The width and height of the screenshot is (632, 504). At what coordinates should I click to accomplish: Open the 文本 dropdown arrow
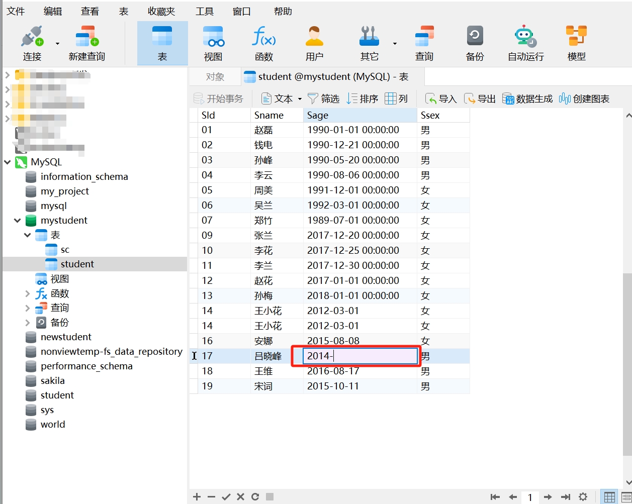coord(300,99)
